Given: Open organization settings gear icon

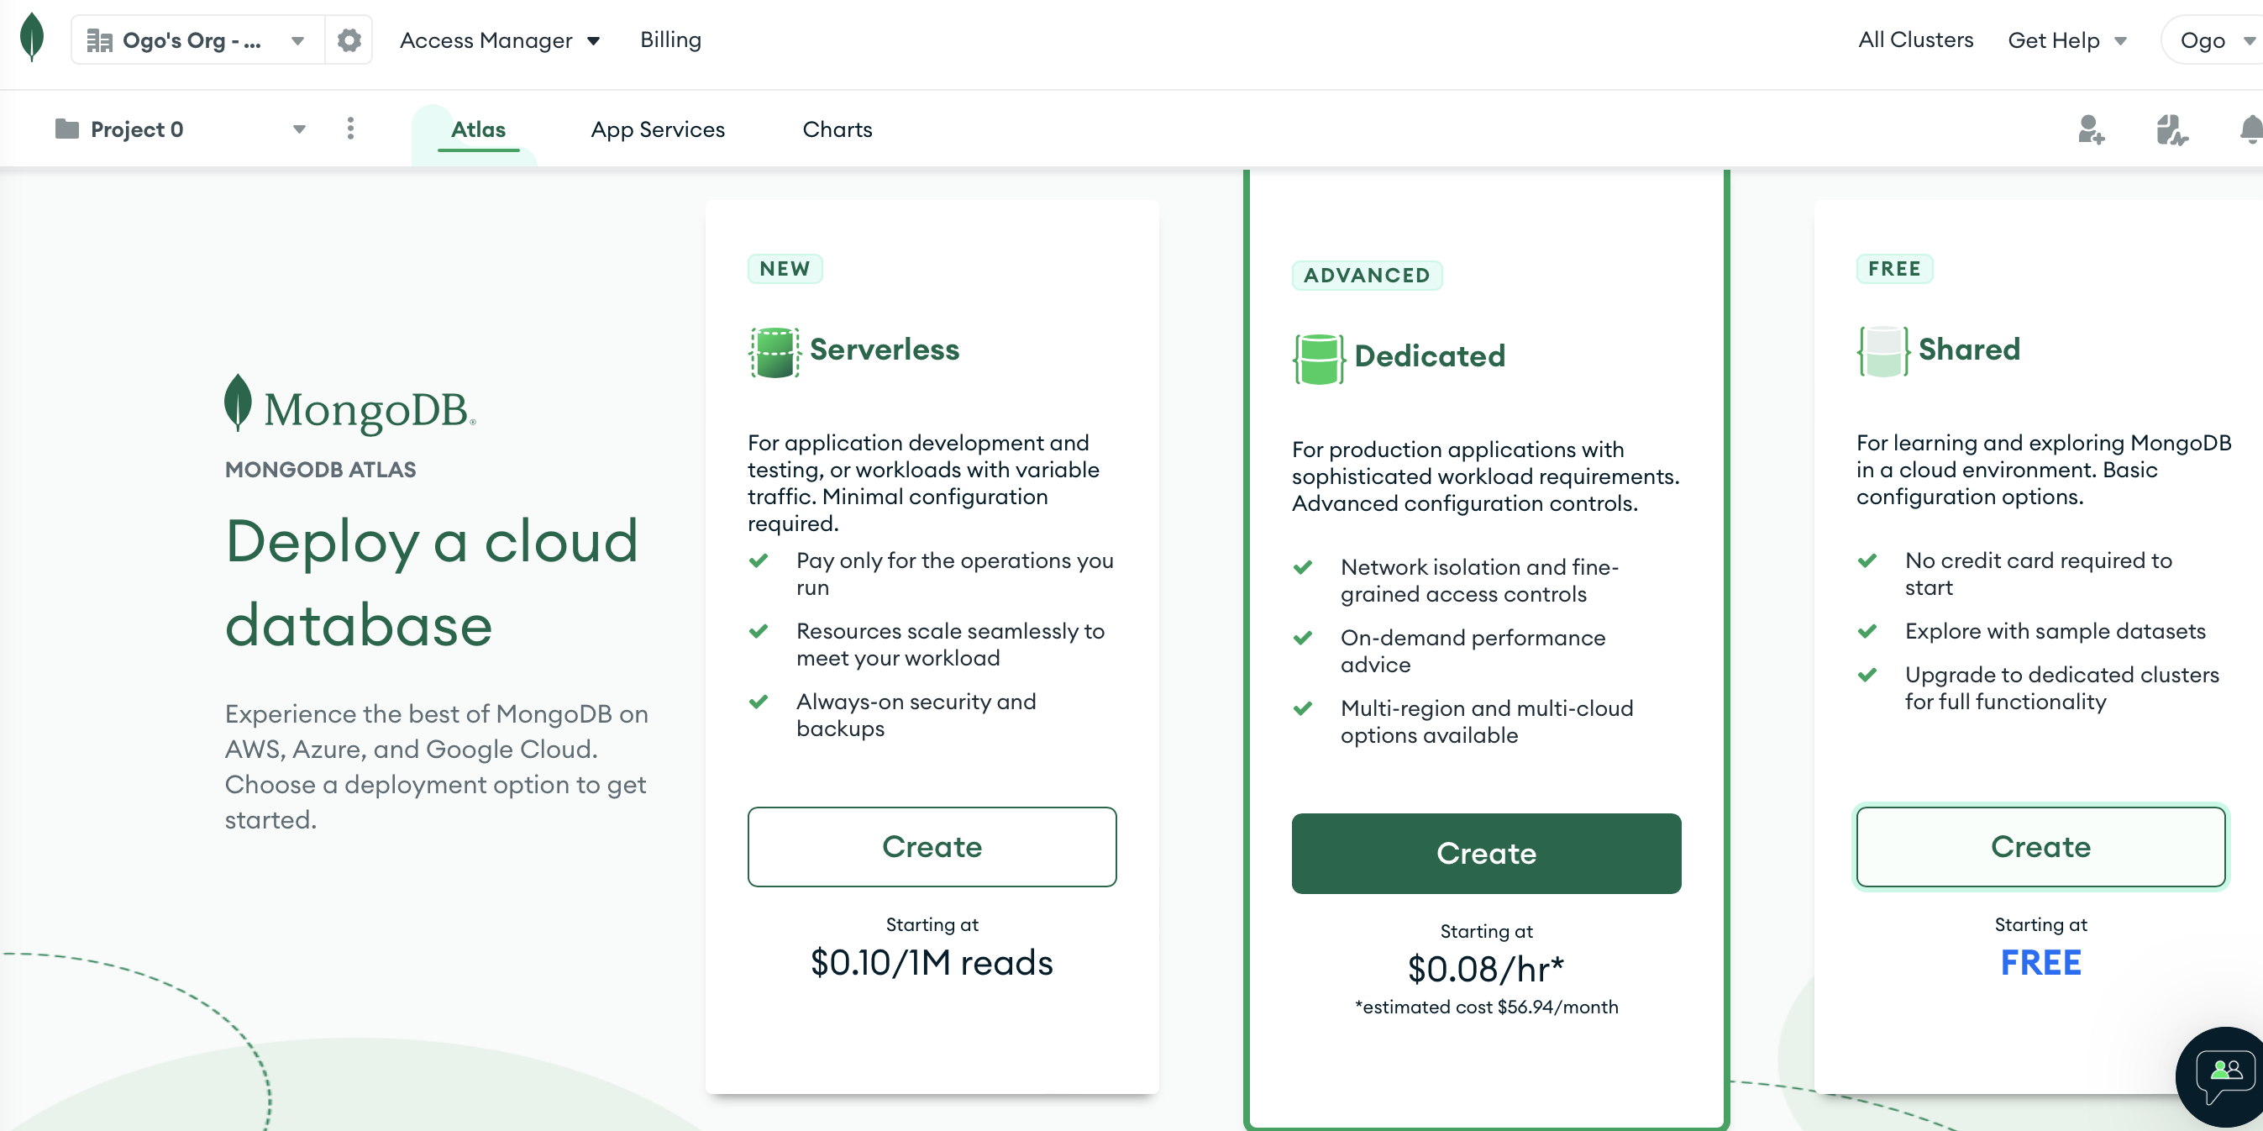Looking at the screenshot, I should coord(349,40).
